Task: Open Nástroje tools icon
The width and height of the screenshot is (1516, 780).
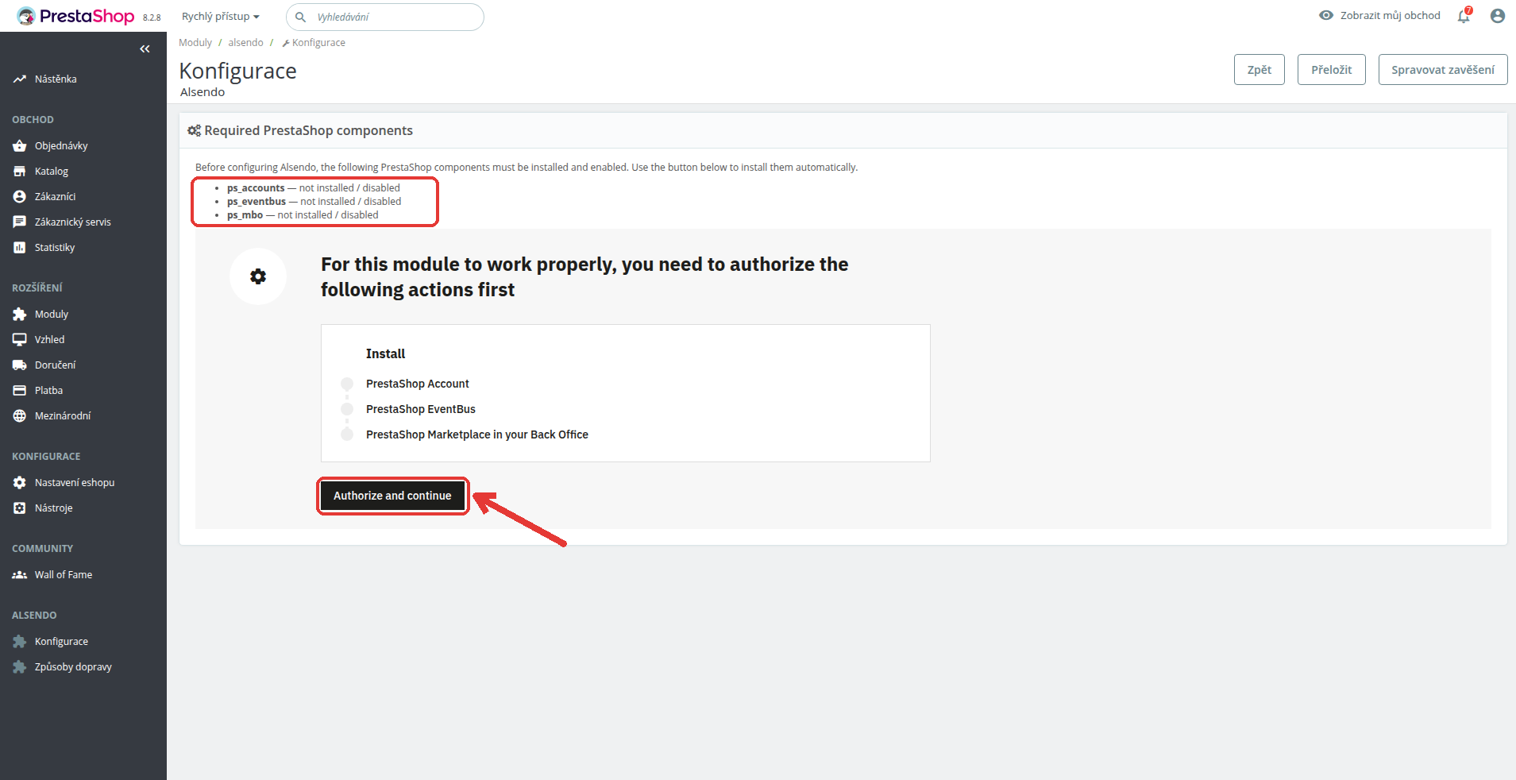Action: pos(20,508)
